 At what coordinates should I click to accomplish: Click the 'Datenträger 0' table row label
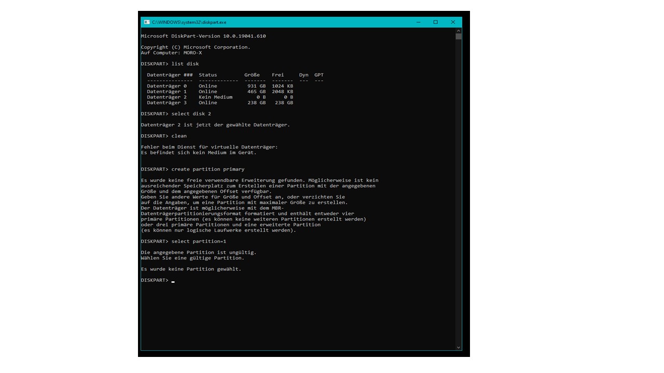(167, 86)
